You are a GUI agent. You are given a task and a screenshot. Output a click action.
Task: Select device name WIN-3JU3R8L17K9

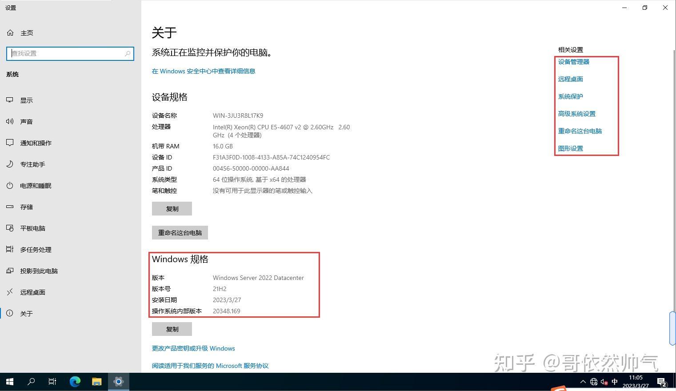[238, 116]
